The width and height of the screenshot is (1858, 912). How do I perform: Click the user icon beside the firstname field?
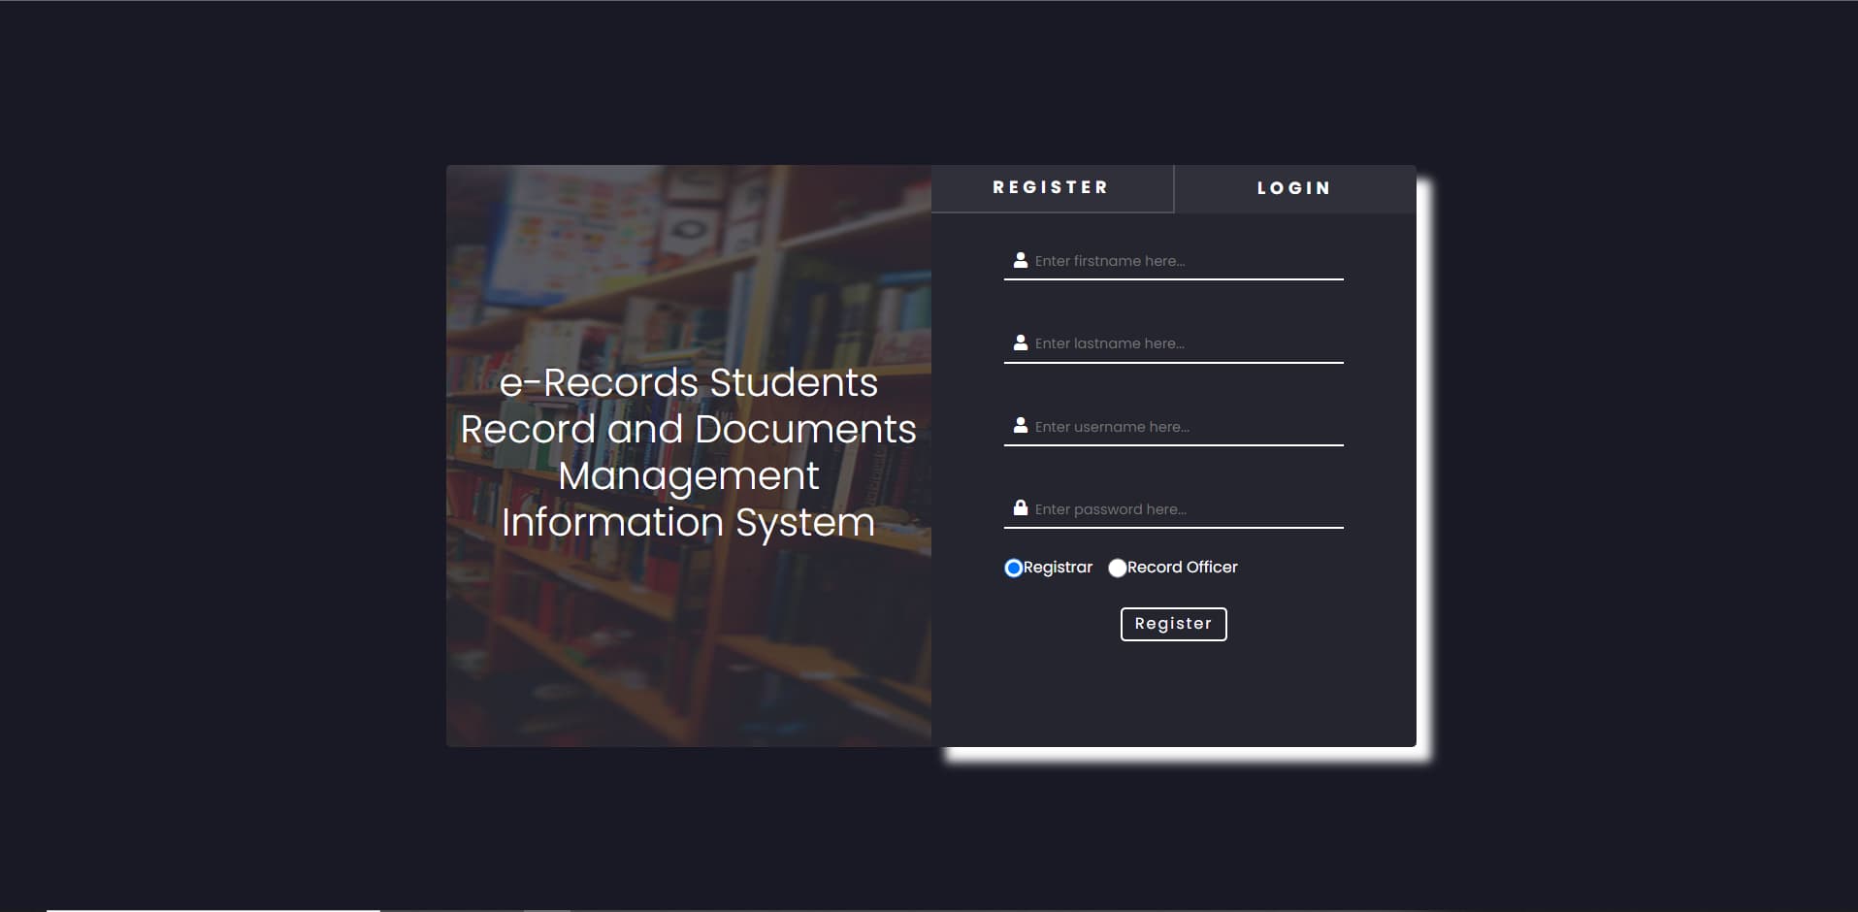tap(1019, 259)
